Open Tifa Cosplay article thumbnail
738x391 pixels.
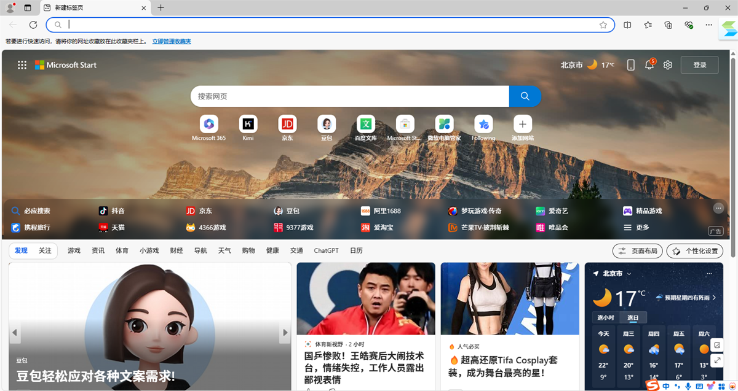click(510, 299)
